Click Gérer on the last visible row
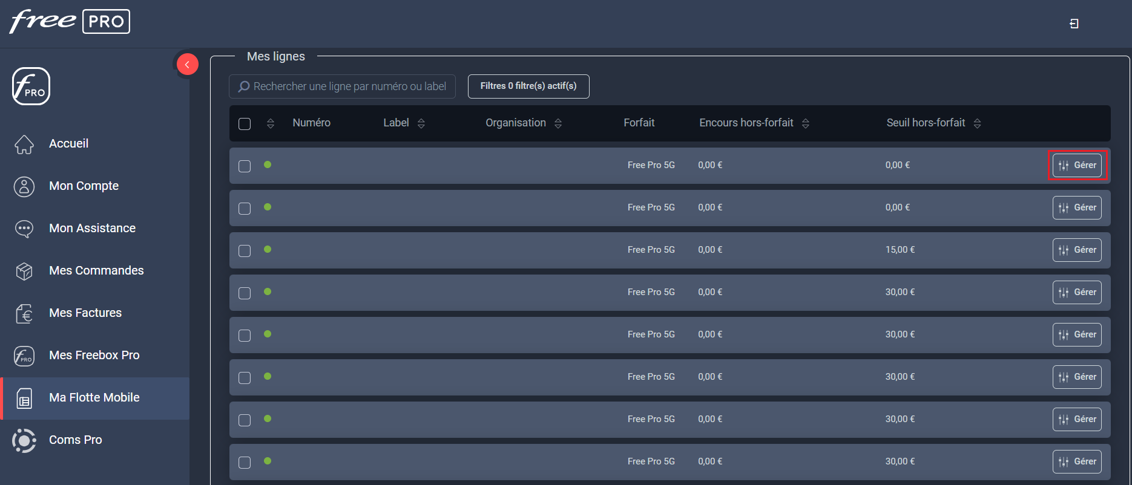The image size is (1132, 485). [1077, 461]
